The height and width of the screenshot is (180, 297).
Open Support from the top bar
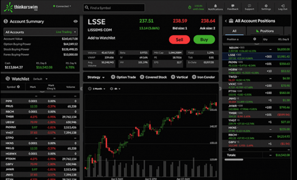(249, 6)
